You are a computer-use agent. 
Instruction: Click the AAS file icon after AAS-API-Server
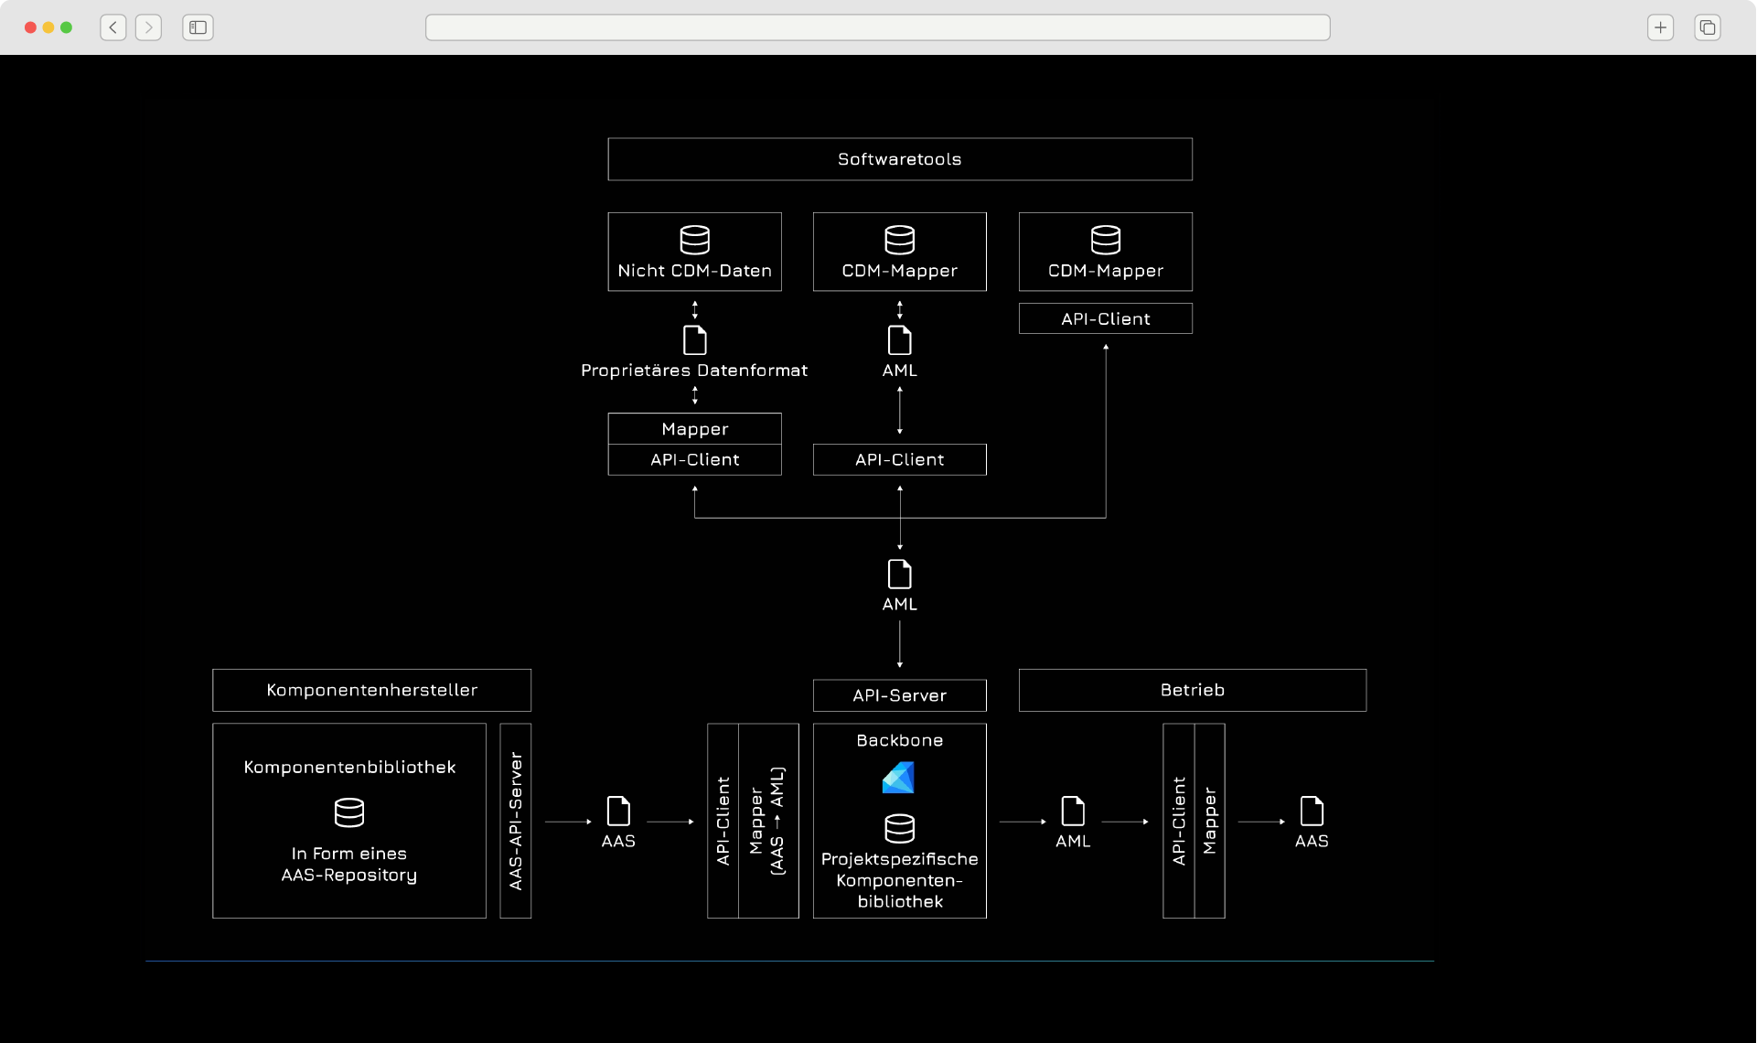tap(618, 812)
